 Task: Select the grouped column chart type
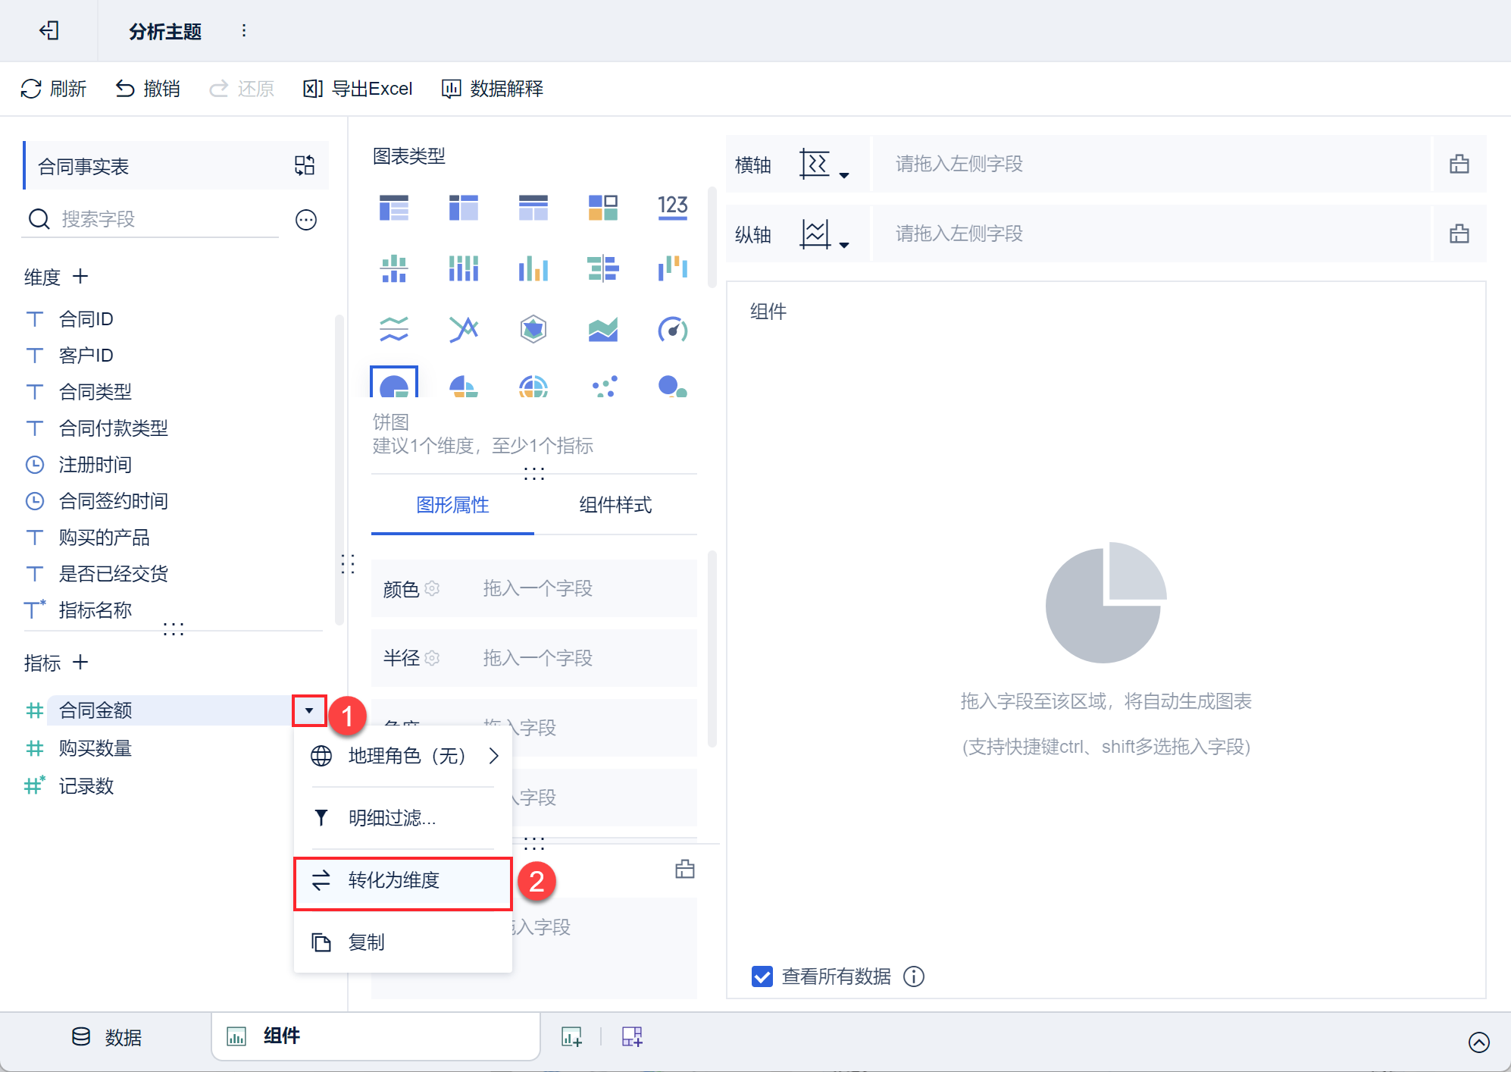point(533,268)
